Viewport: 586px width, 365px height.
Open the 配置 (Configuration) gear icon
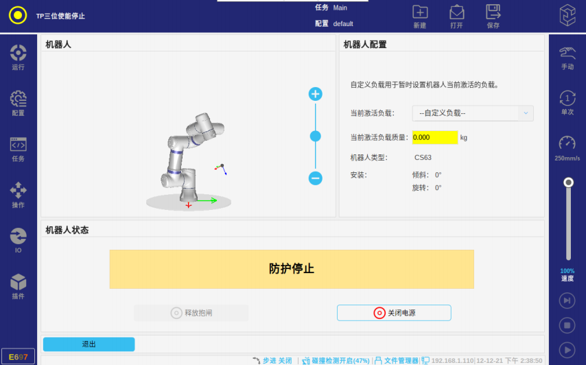[x=19, y=102]
